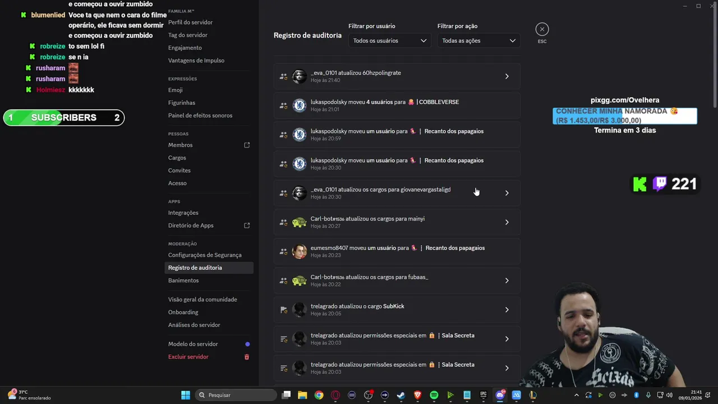Select 'Registro de auditoria' in sidebar

[210, 268]
